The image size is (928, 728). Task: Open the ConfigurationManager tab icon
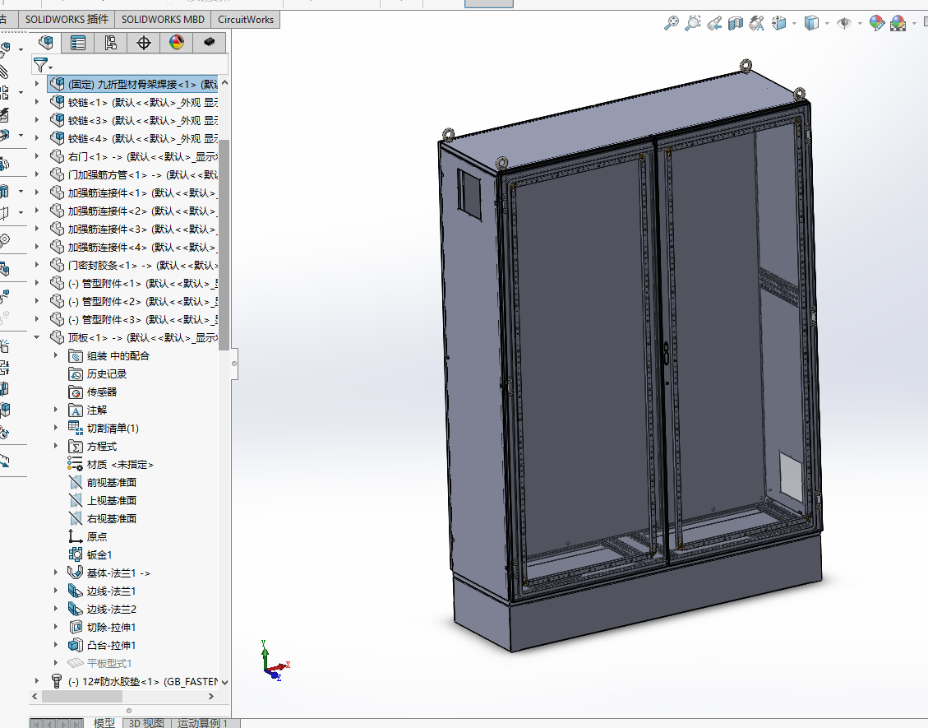[x=111, y=43]
